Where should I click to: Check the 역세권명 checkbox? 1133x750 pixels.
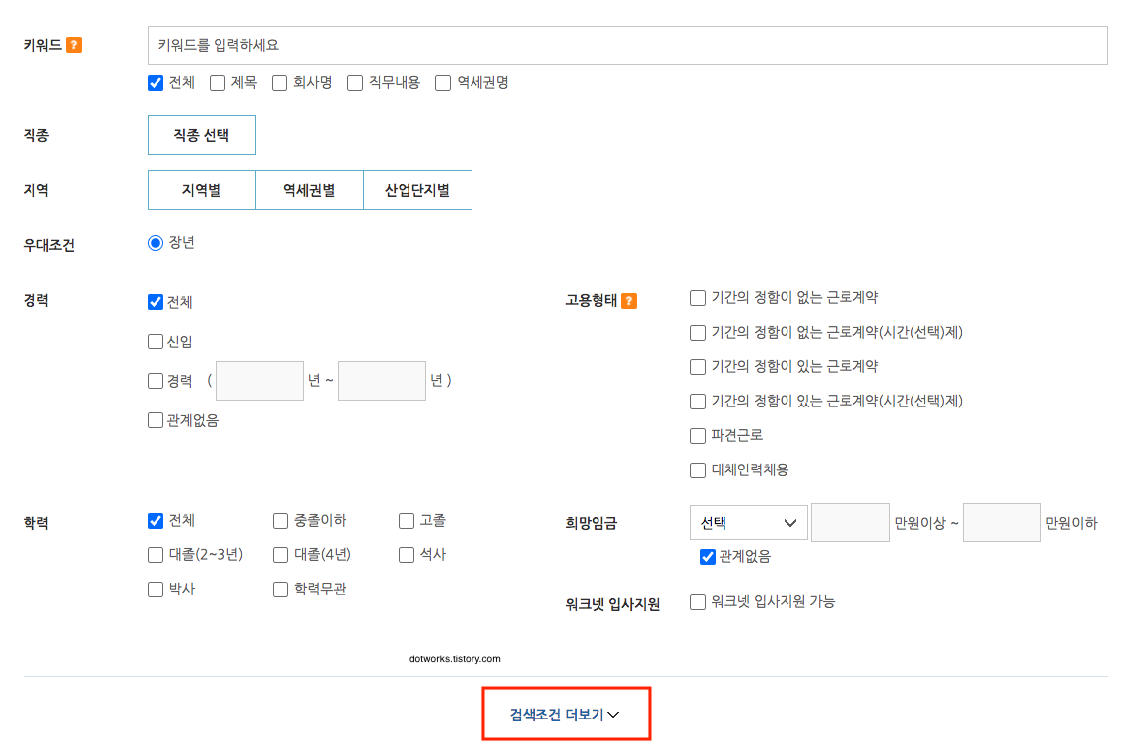(x=443, y=83)
